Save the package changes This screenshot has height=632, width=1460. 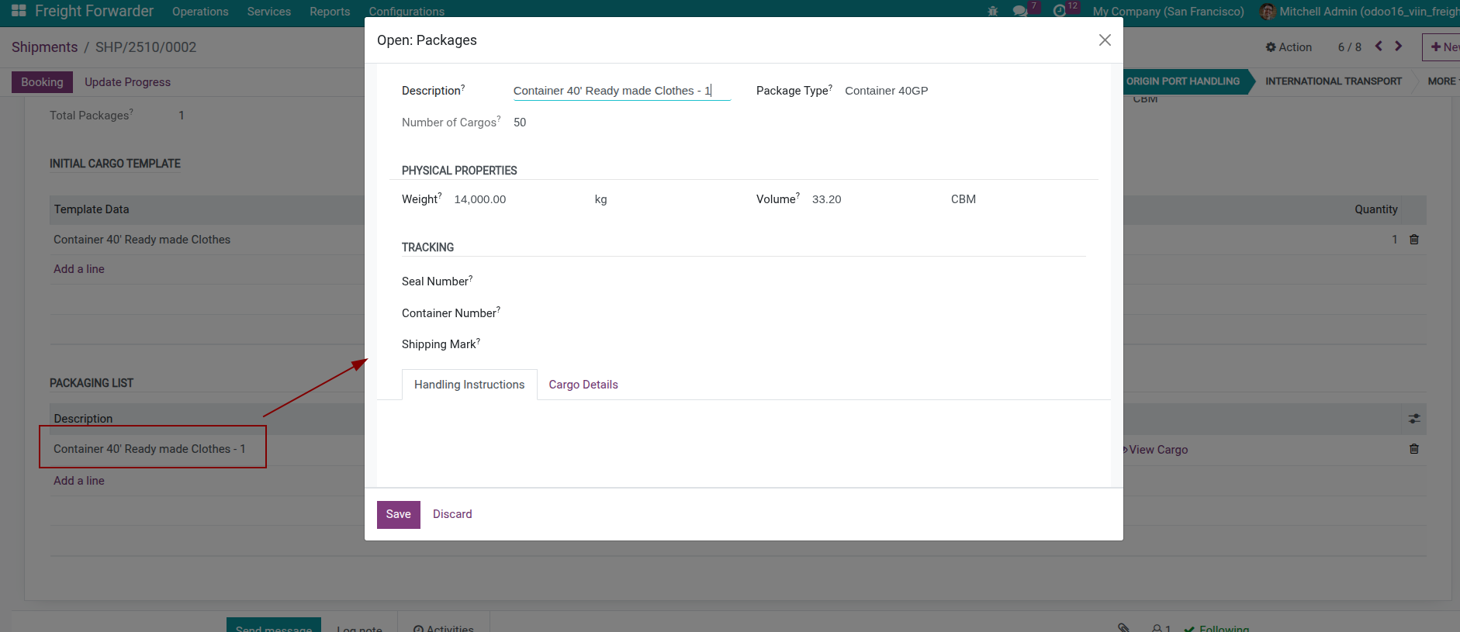[398, 514]
